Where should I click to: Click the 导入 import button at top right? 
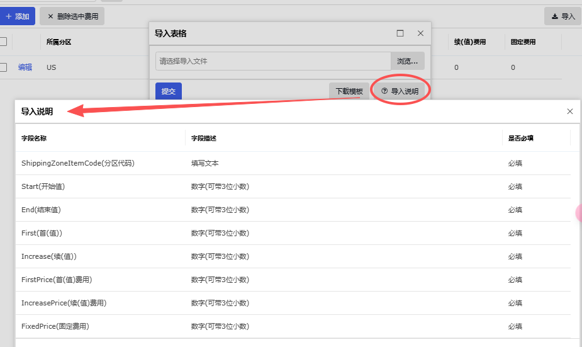[562, 16]
